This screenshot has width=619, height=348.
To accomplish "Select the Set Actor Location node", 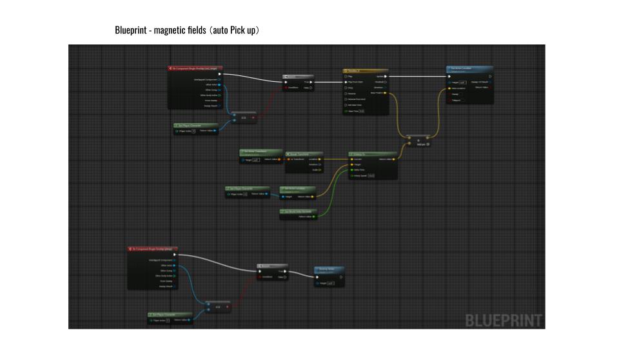I will pos(469,69).
